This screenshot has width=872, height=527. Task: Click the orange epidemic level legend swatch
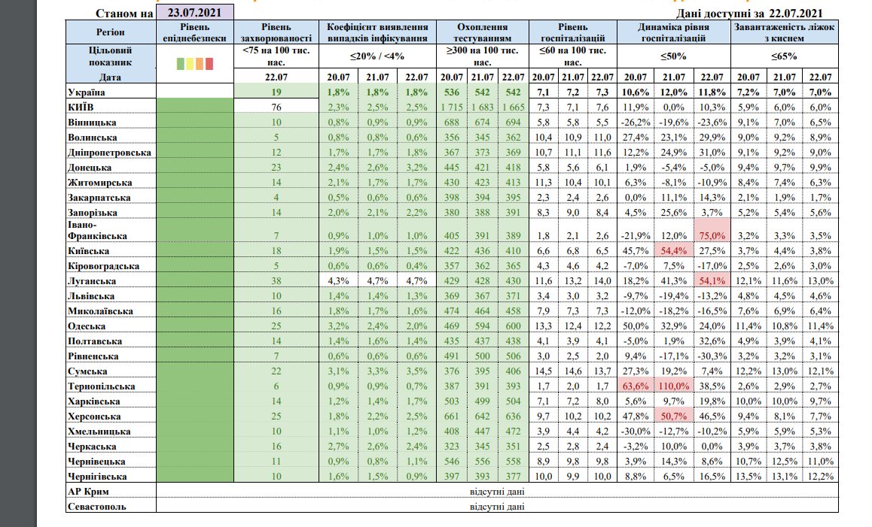coord(200,64)
